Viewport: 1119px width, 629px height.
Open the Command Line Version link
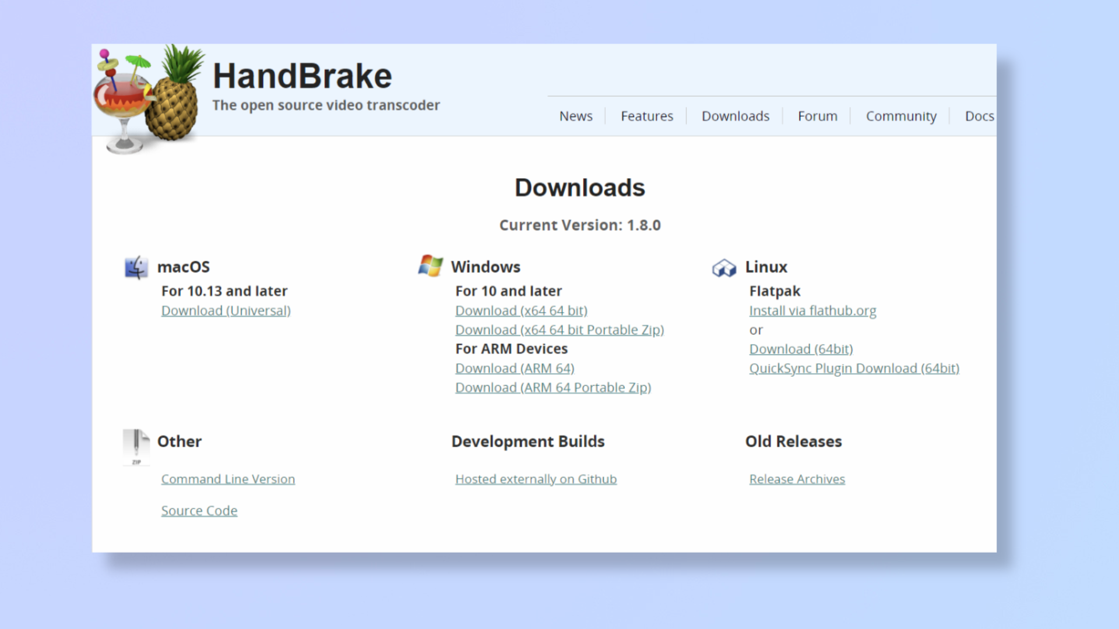coord(228,479)
